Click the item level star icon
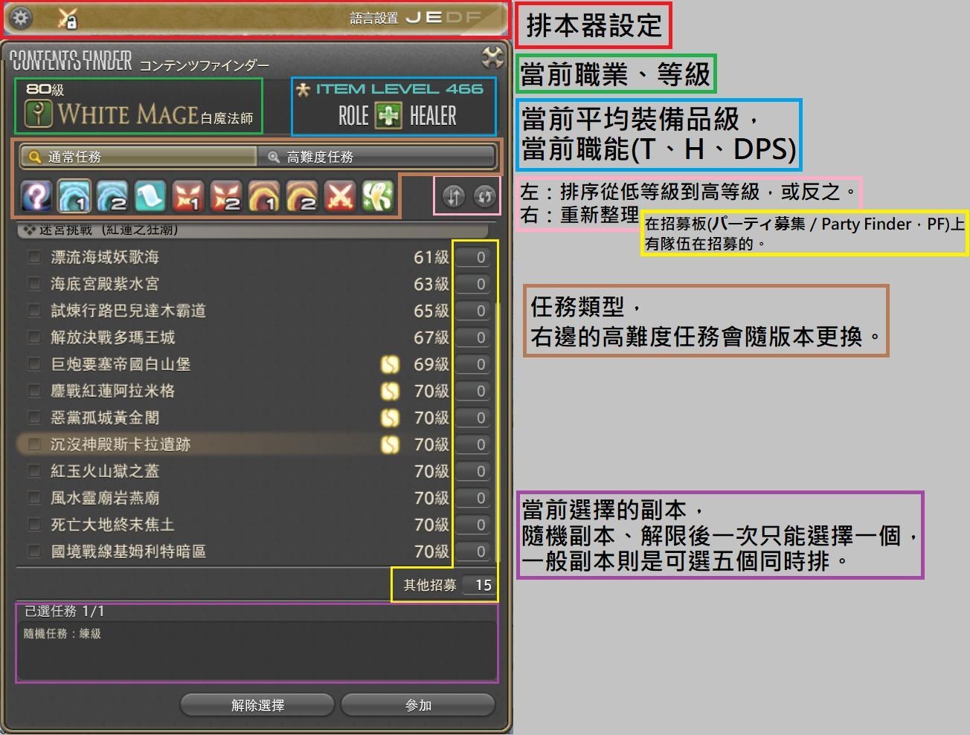970x735 pixels. (303, 90)
